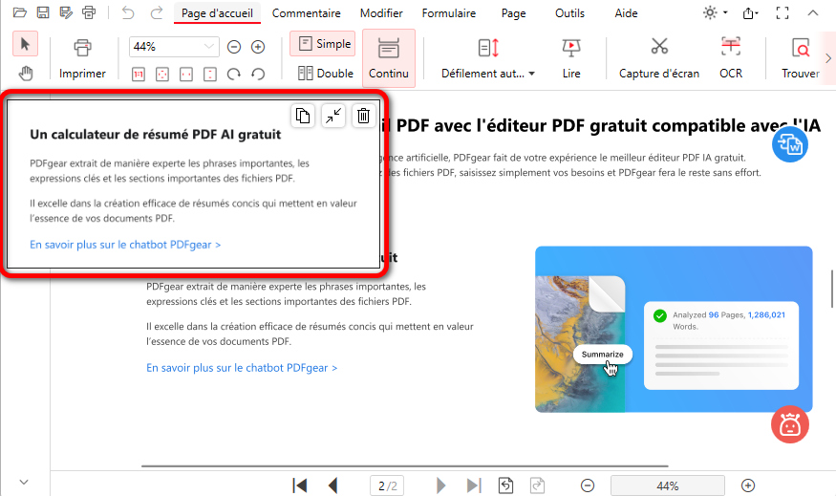Select the arrow selection tool

click(25, 44)
